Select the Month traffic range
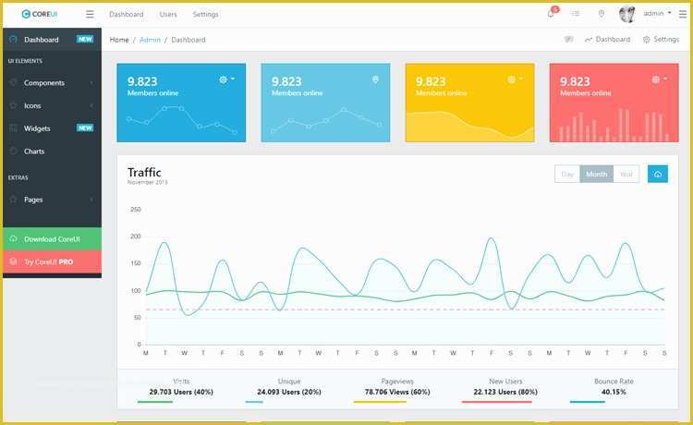The height and width of the screenshot is (425, 693). tap(596, 174)
